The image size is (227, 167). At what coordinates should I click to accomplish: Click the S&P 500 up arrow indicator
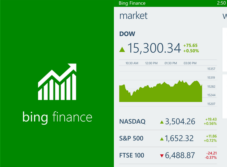coord(162,139)
